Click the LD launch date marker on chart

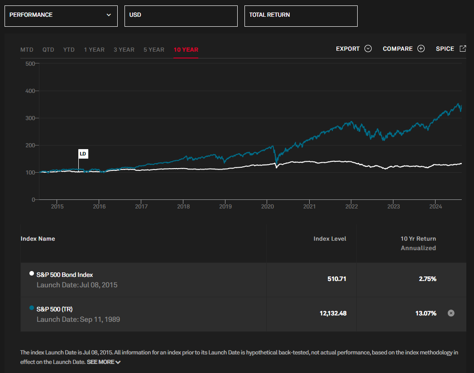(83, 154)
